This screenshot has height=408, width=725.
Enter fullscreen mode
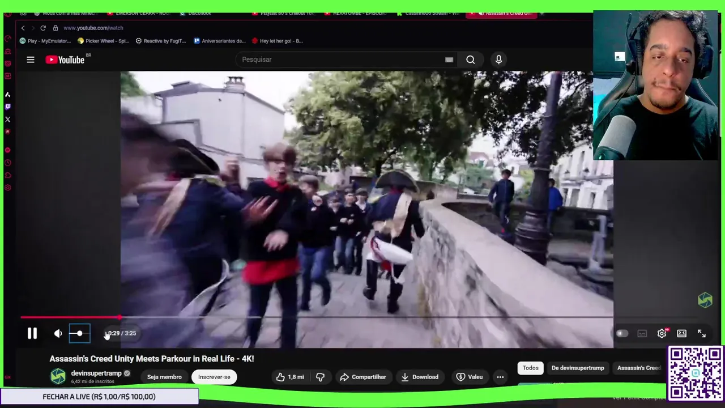coord(701,334)
